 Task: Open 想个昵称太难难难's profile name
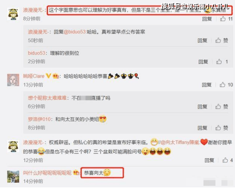click(x=47, y=98)
